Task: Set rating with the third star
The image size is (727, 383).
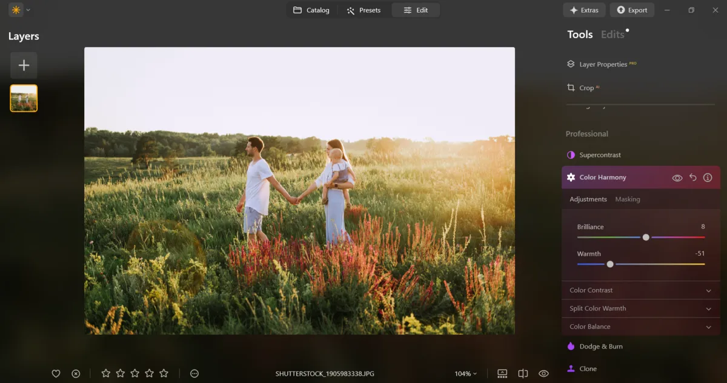Action: click(134, 374)
